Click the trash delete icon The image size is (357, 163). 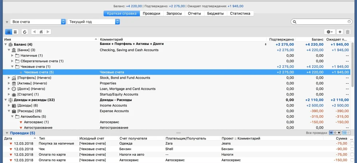[x=348, y=32]
